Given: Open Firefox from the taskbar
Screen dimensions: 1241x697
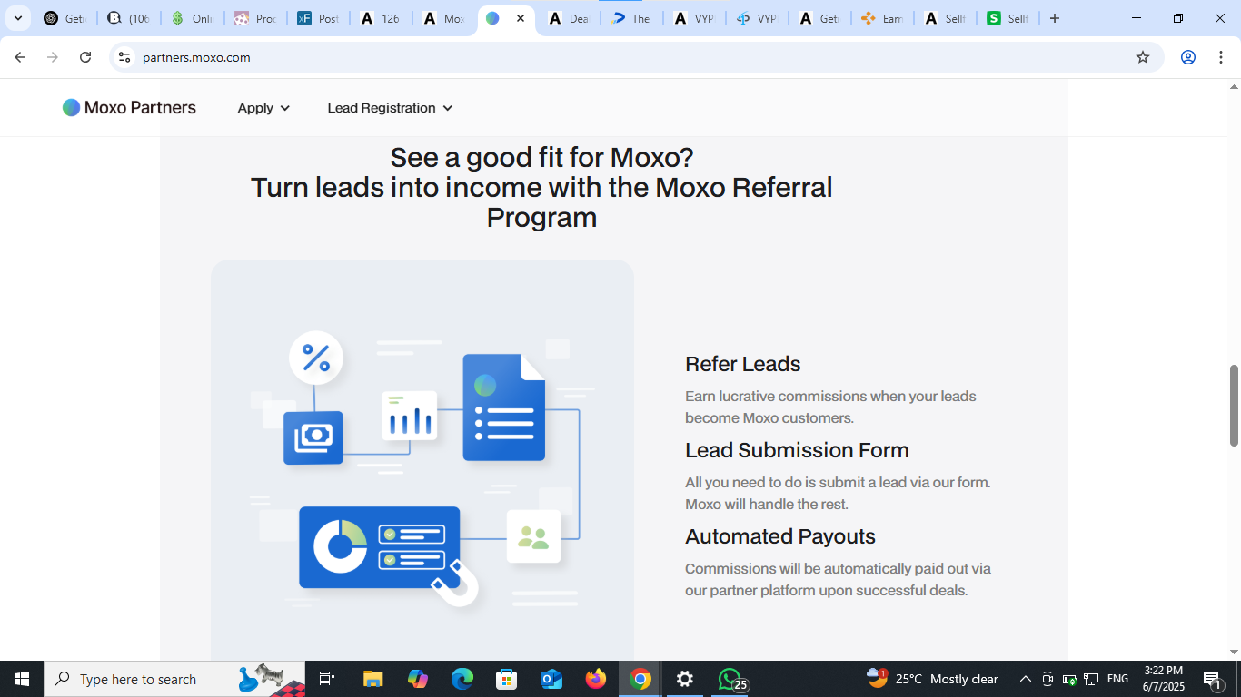Looking at the screenshot, I should pyautogui.click(x=596, y=679).
